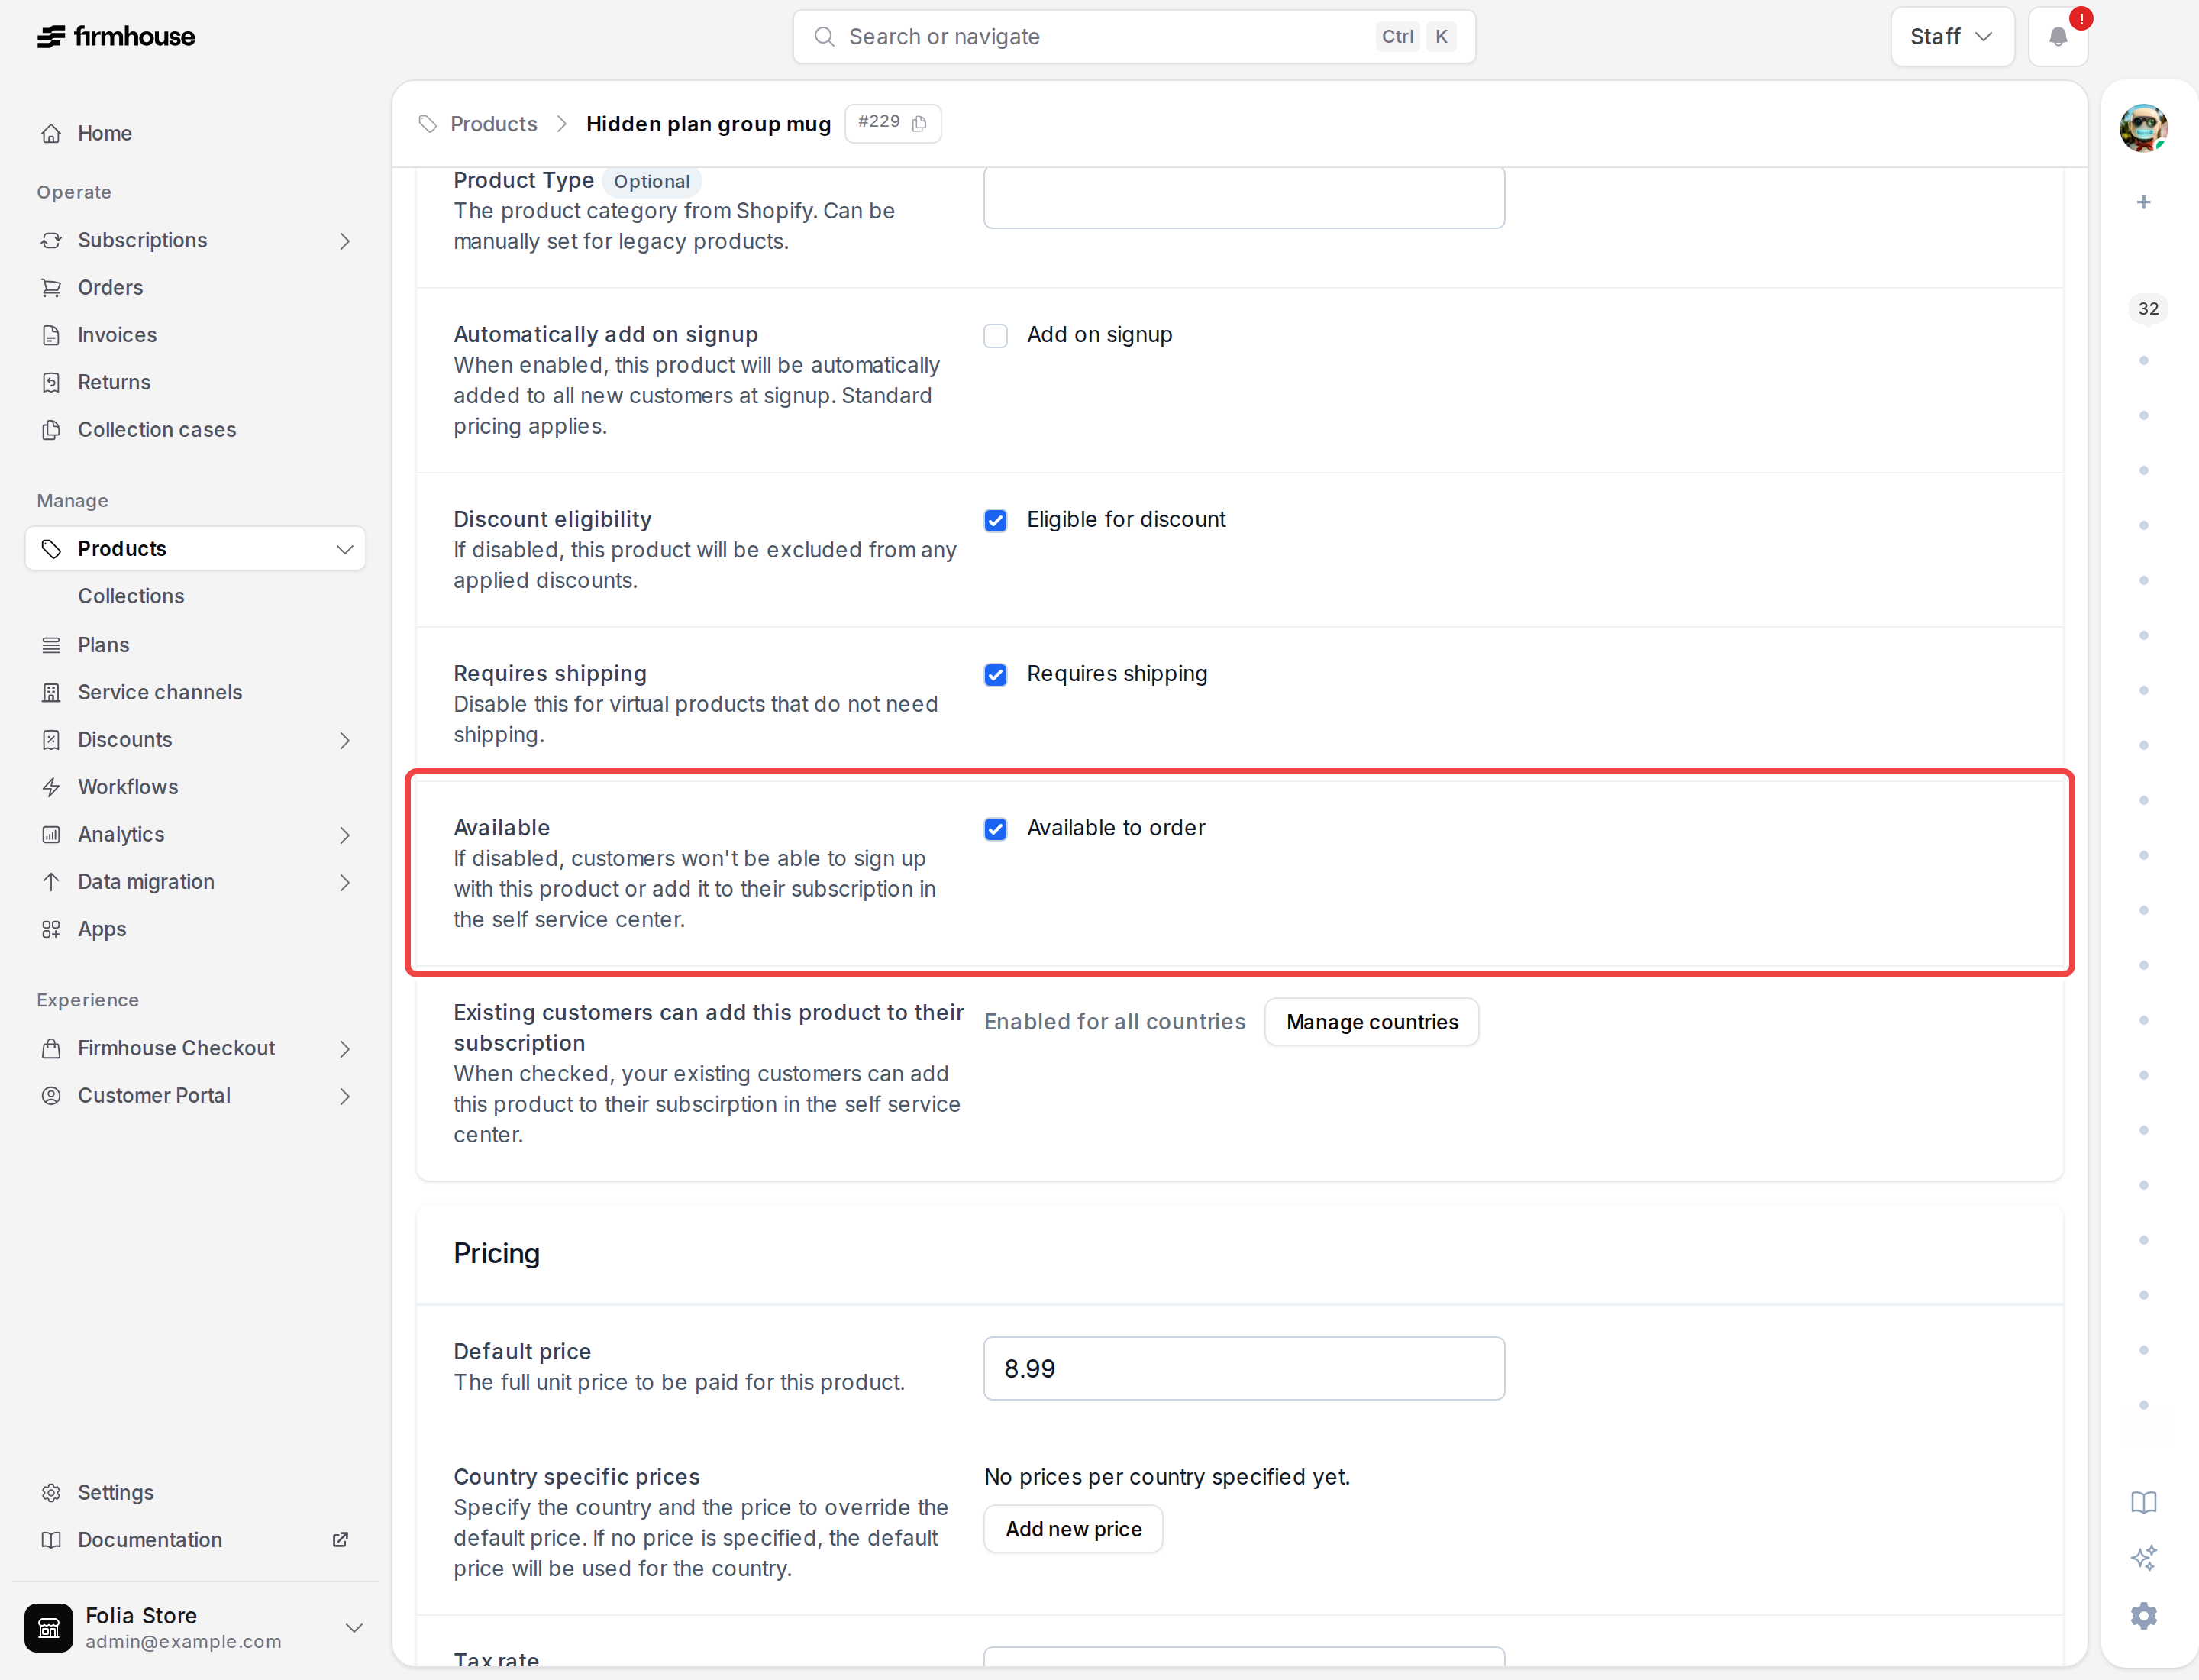Image resolution: width=2199 pixels, height=1680 pixels.
Task: Open the book icon in the right rail
Action: pos(2143,1502)
